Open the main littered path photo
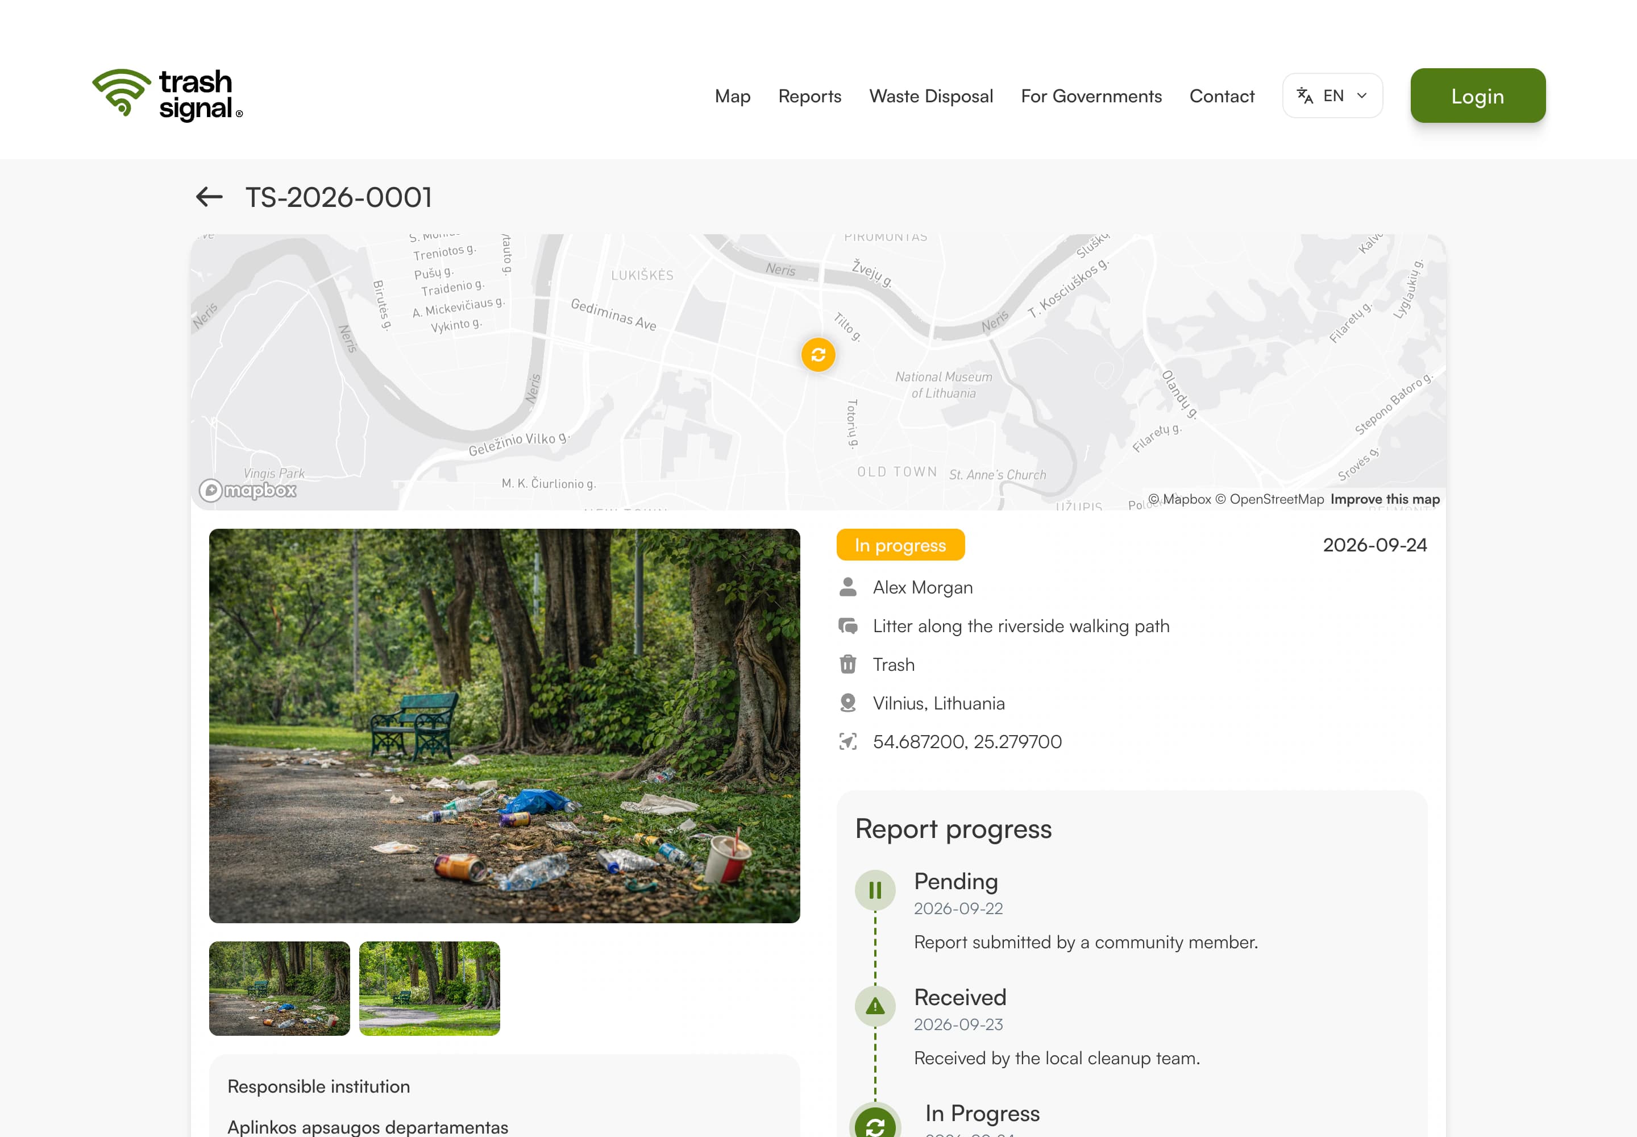The height and width of the screenshot is (1137, 1637). [x=504, y=725]
